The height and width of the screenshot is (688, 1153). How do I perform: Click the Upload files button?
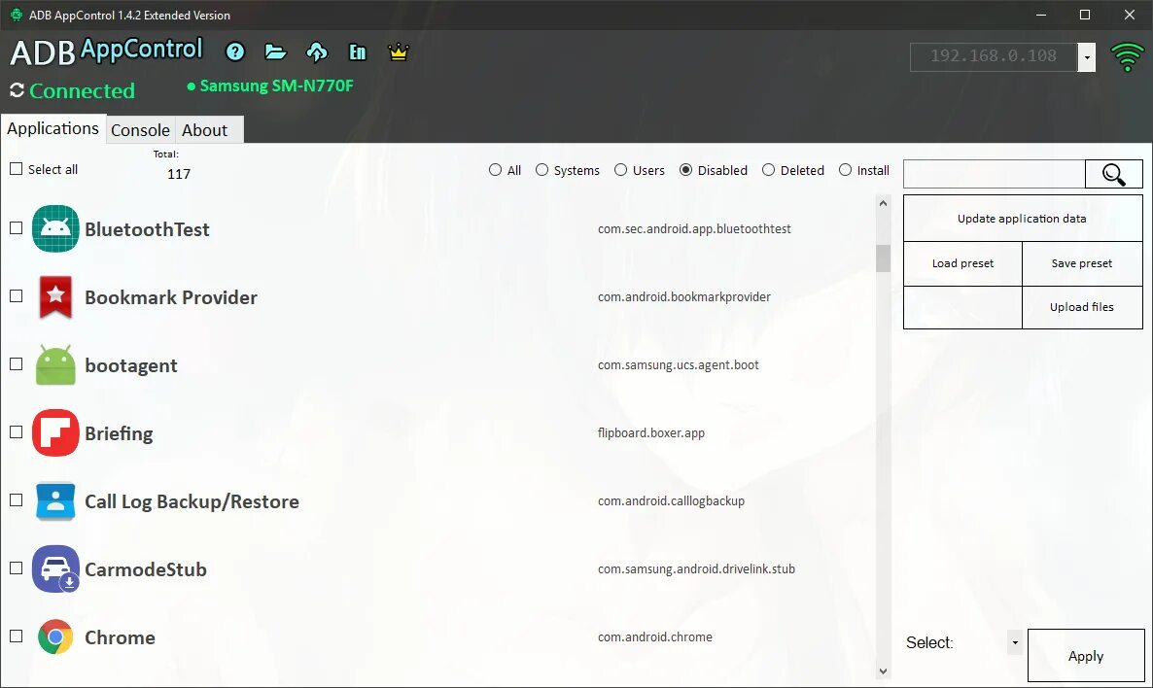click(x=1082, y=306)
